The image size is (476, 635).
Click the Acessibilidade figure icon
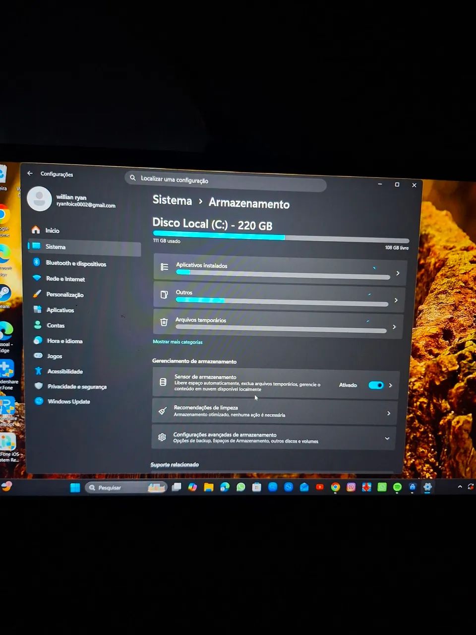(x=39, y=371)
